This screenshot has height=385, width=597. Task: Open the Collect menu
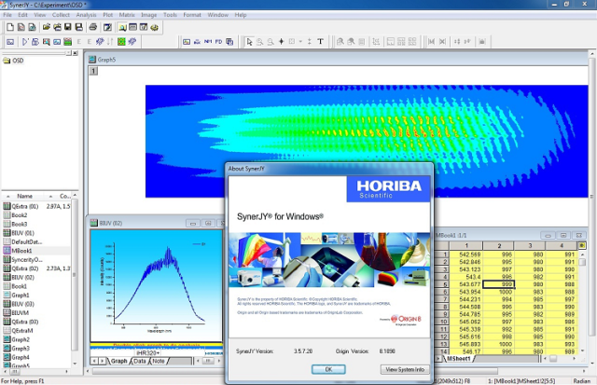click(62, 15)
